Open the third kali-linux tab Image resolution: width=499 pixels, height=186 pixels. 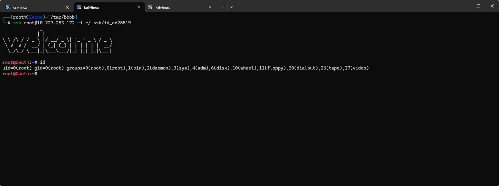pyautogui.click(x=180, y=7)
